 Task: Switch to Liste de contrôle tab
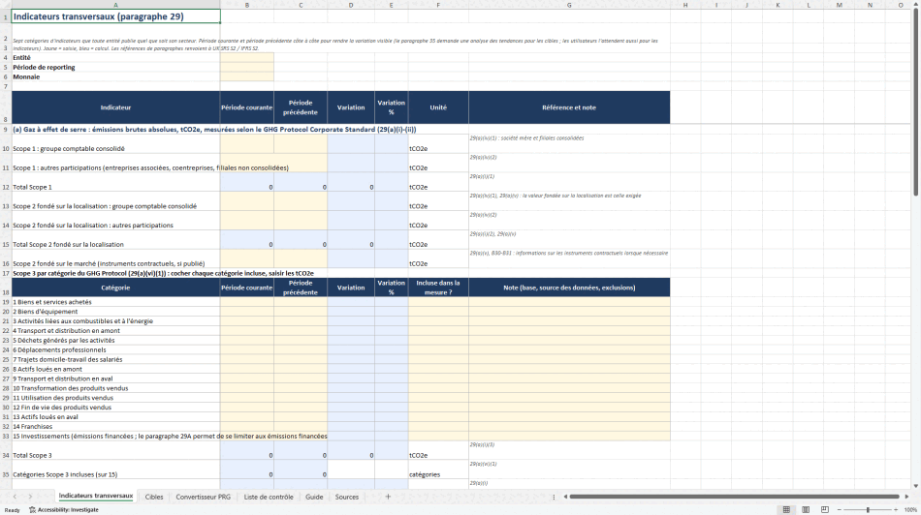click(x=269, y=497)
